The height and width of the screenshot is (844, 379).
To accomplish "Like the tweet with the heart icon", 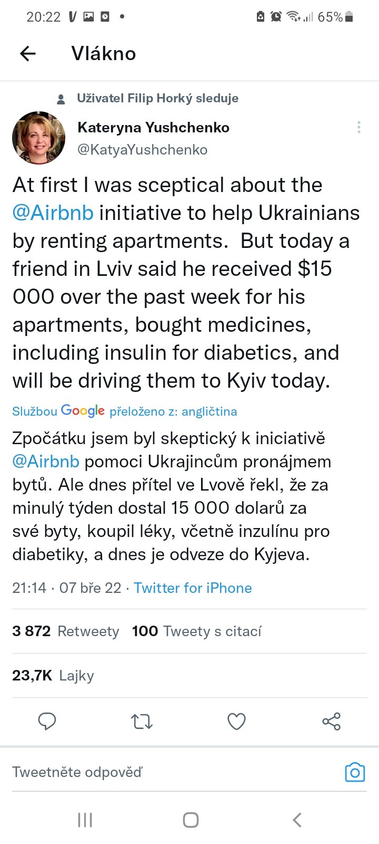I will (236, 721).
